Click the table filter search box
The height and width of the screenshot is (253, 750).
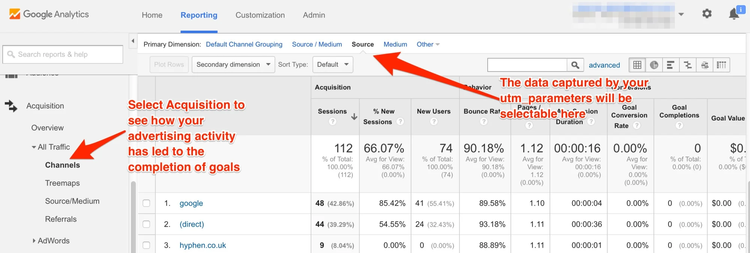tap(527, 65)
